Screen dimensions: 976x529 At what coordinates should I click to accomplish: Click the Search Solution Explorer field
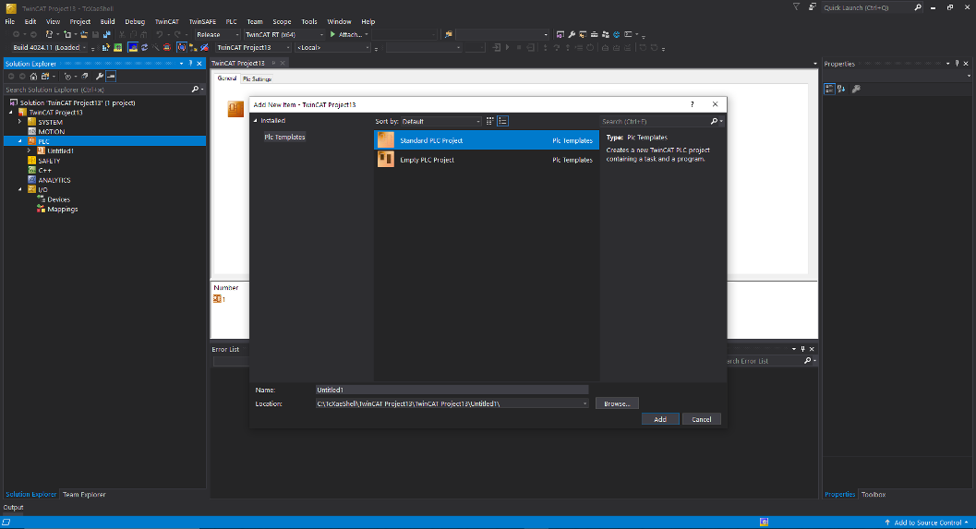[98, 90]
